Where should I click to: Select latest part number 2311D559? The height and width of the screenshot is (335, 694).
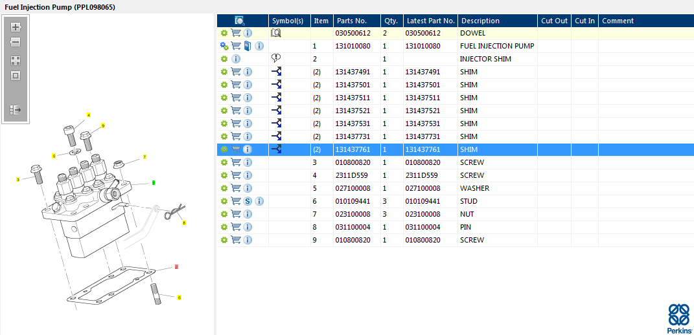tap(422, 175)
